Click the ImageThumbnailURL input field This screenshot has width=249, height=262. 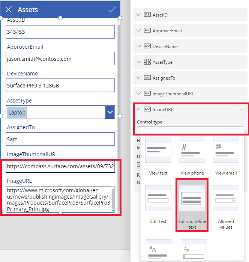click(60, 166)
